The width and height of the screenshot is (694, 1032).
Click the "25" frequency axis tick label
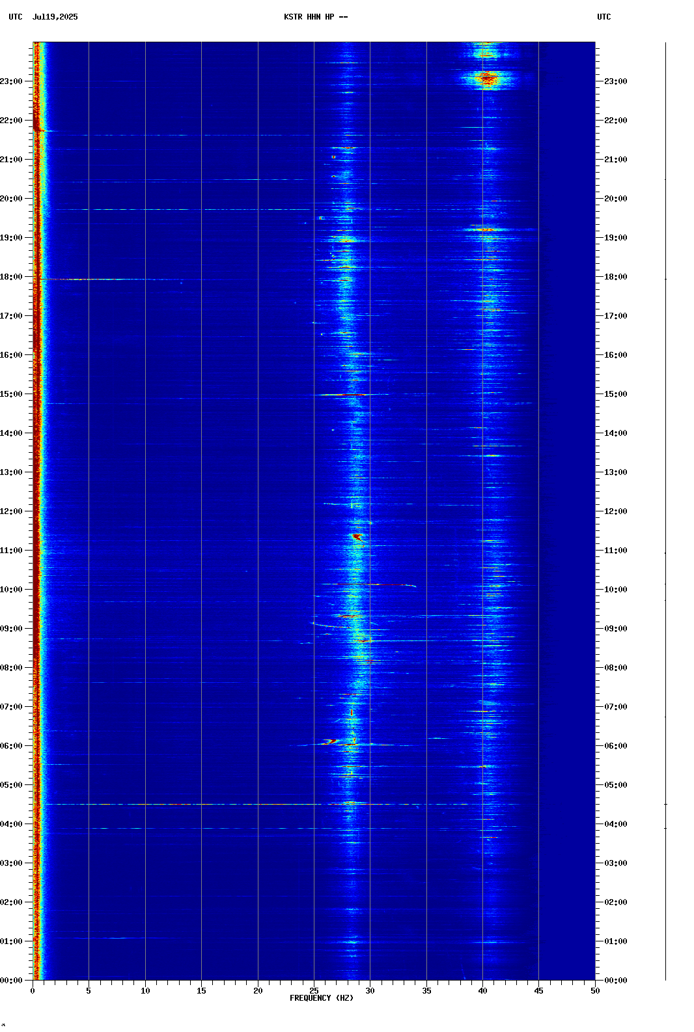point(314,991)
